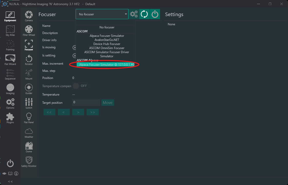
Task: Connect the selected focuser
Action: click(155, 14)
